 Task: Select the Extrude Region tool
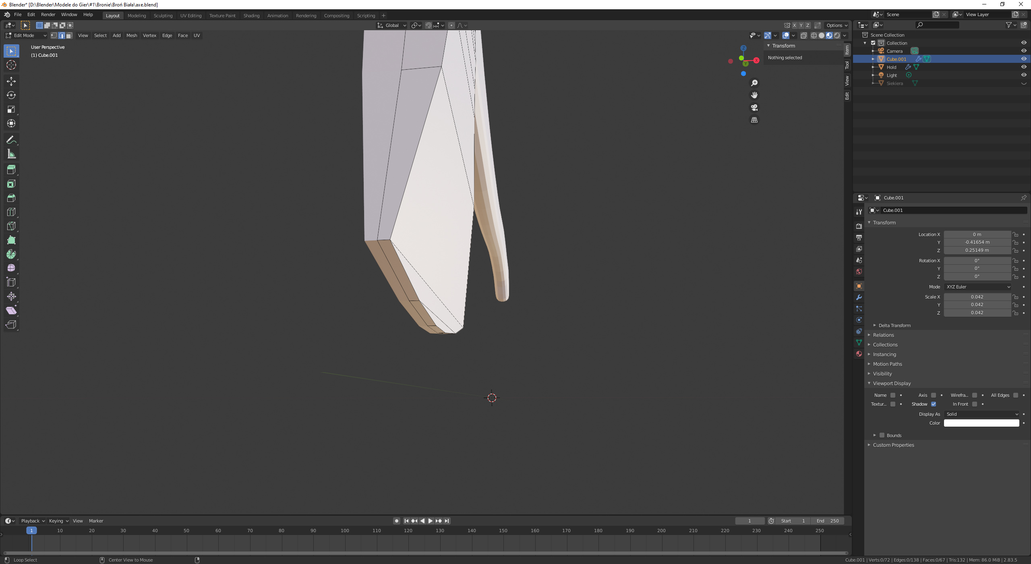[11, 170]
